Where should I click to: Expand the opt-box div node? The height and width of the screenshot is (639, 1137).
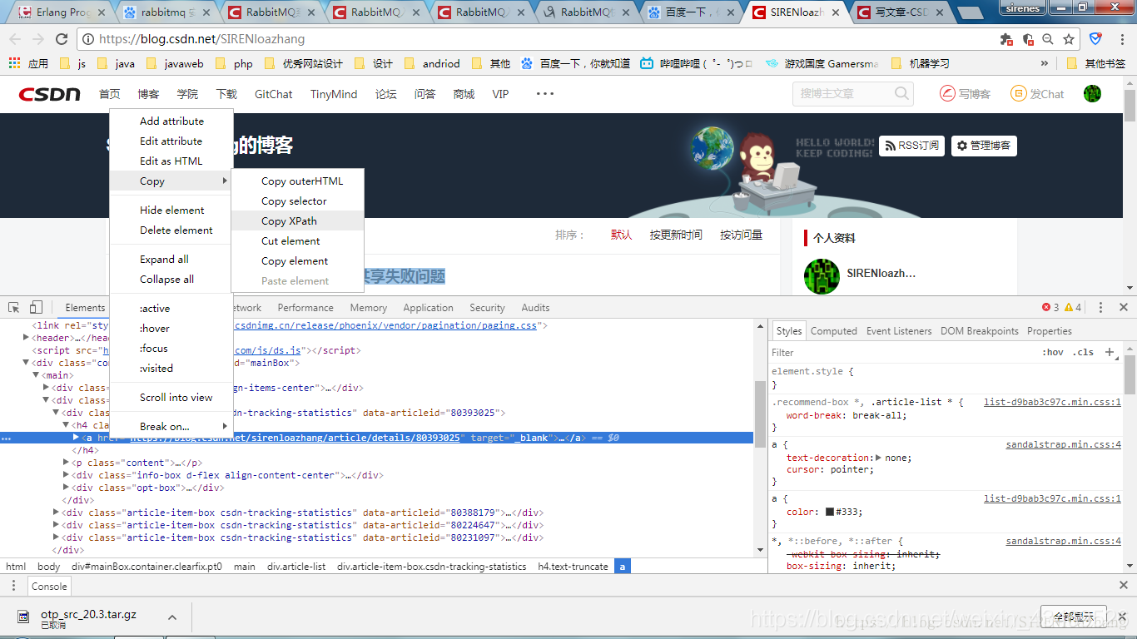66,488
